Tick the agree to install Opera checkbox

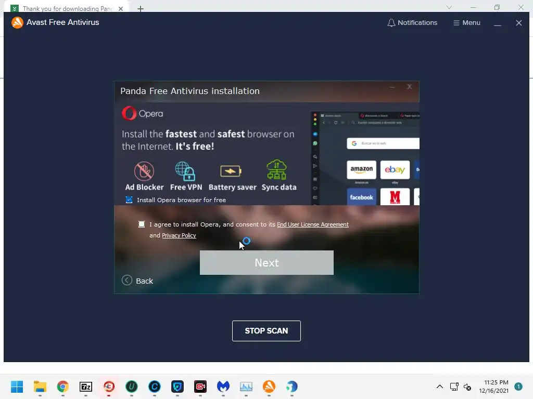tap(142, 224)
